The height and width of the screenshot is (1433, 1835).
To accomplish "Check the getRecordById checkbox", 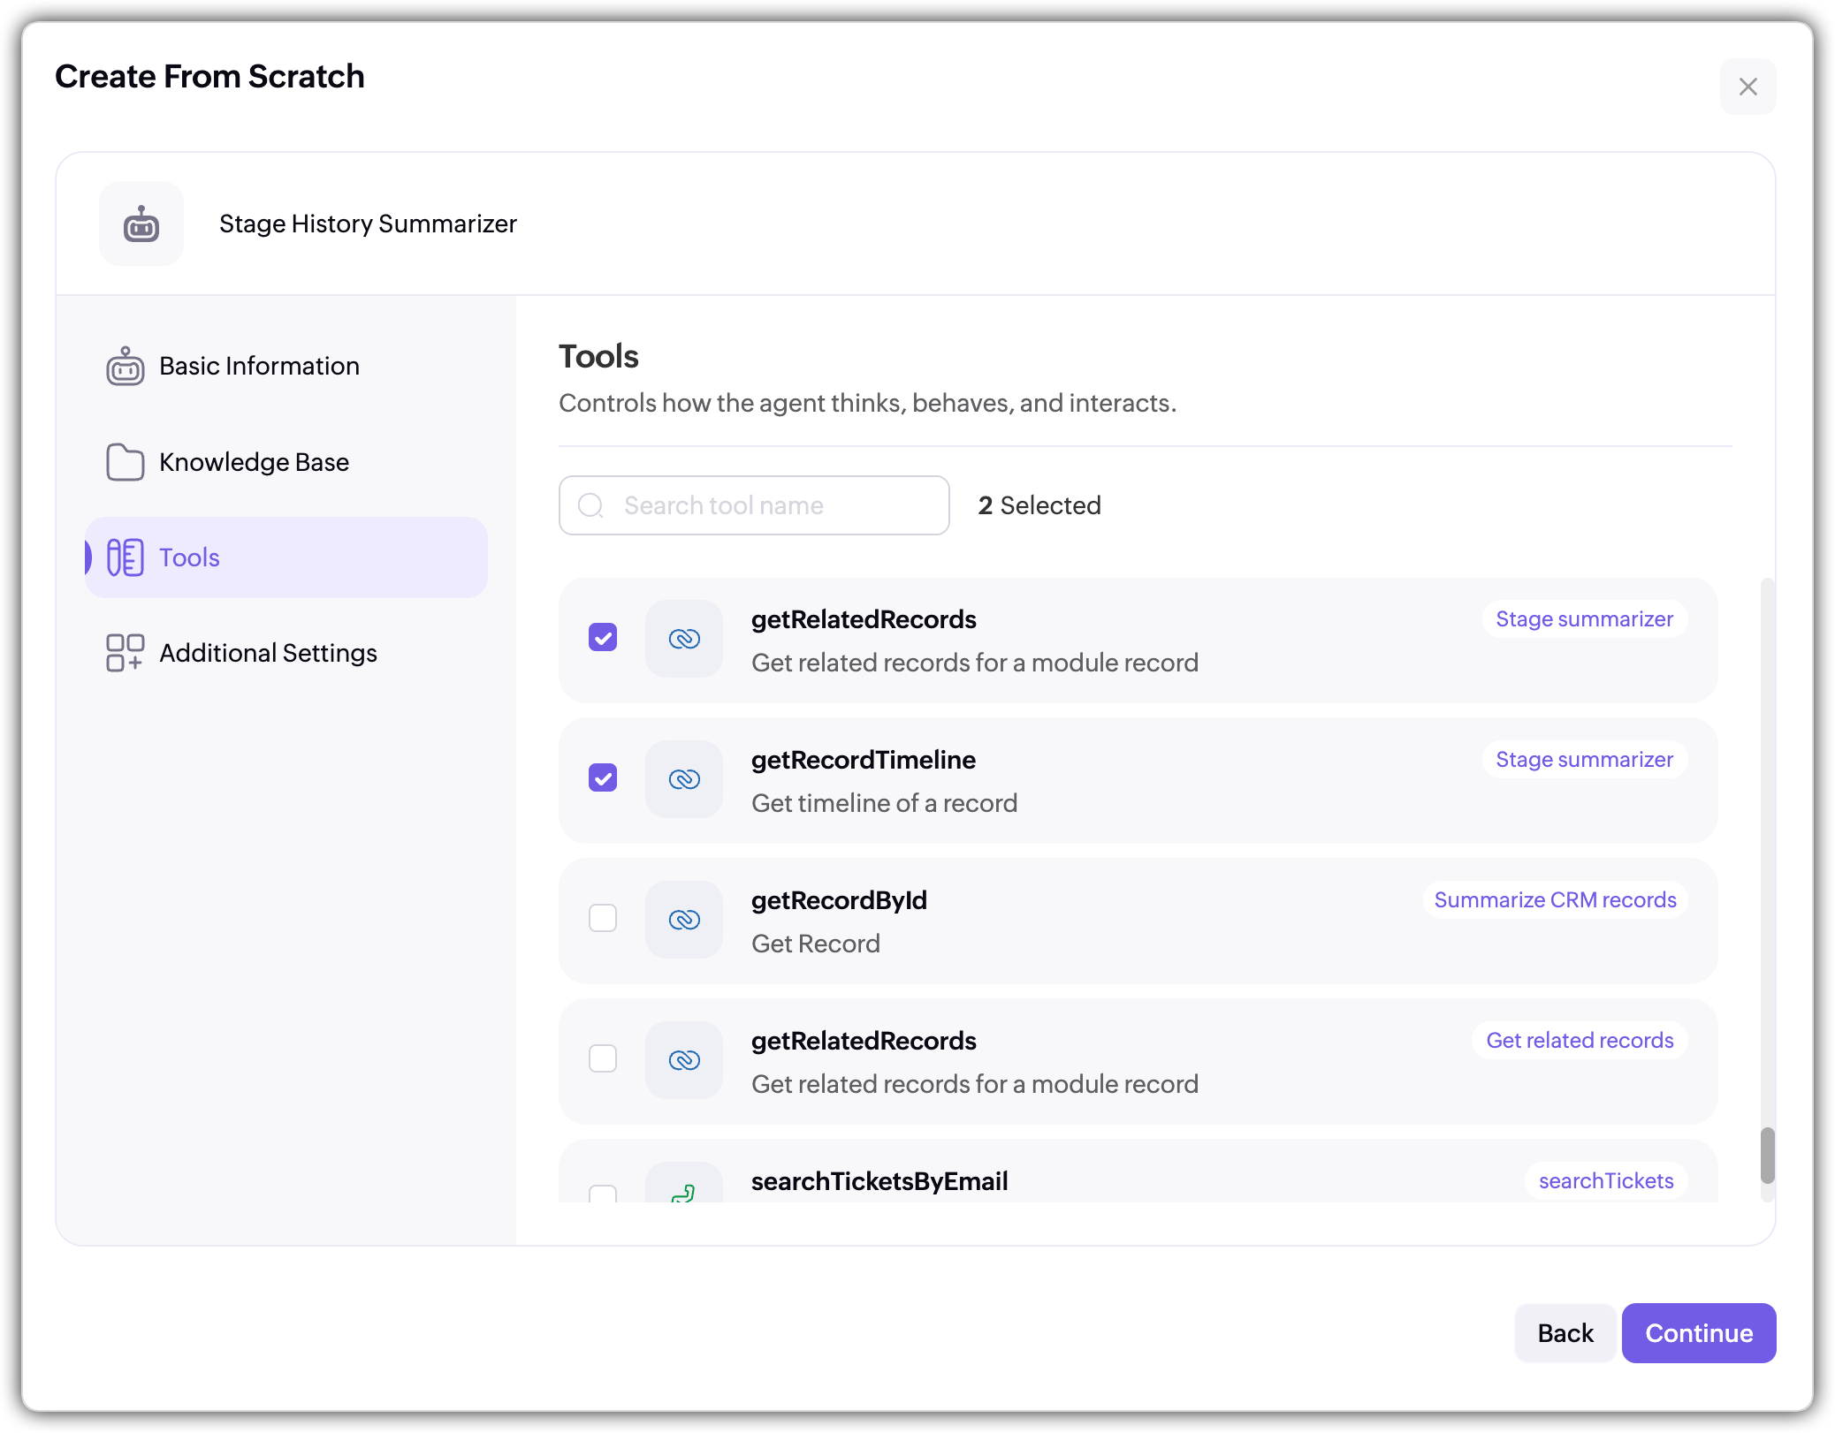I will (603, 919).
